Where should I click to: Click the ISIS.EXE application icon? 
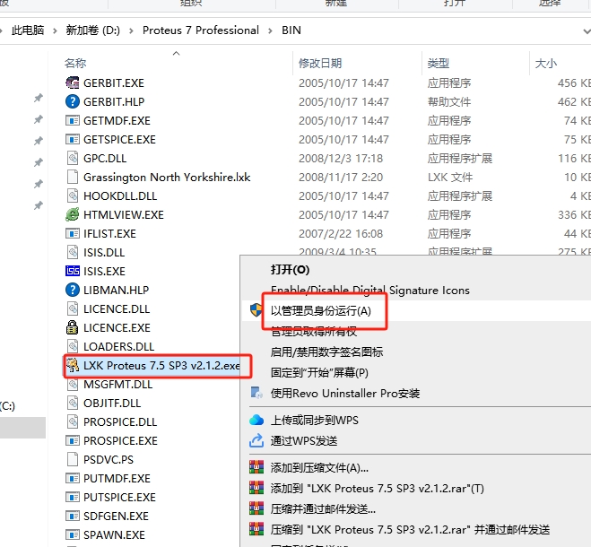coord(73,271)
